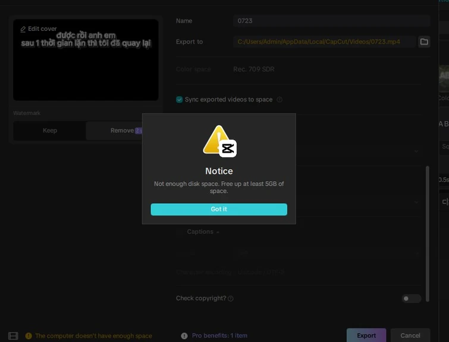This screenshot has width=449, height=342.
Task: Select Remove watermark option
Action: point(122,131)
